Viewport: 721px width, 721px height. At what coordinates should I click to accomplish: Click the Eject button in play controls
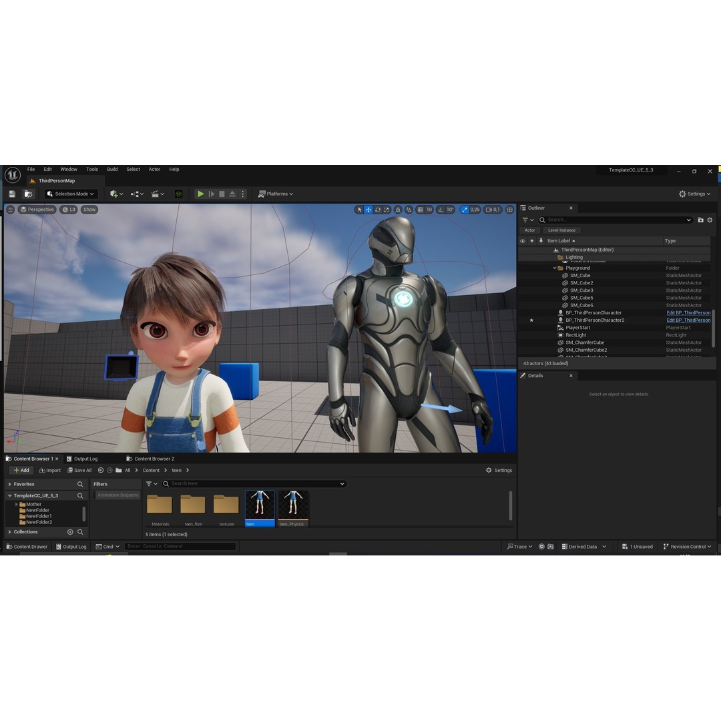pos(232,194)
